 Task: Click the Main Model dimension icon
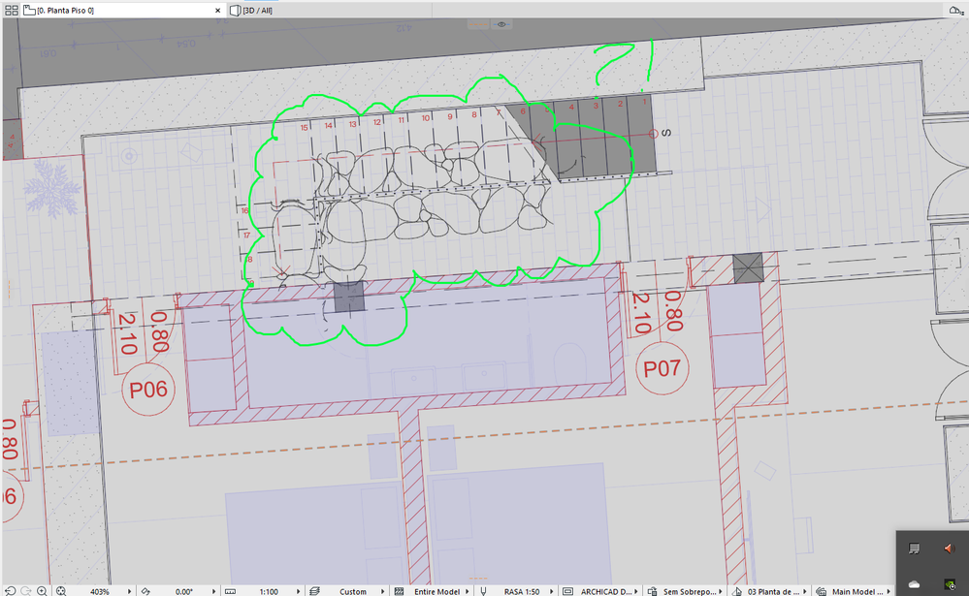(822, 592)
